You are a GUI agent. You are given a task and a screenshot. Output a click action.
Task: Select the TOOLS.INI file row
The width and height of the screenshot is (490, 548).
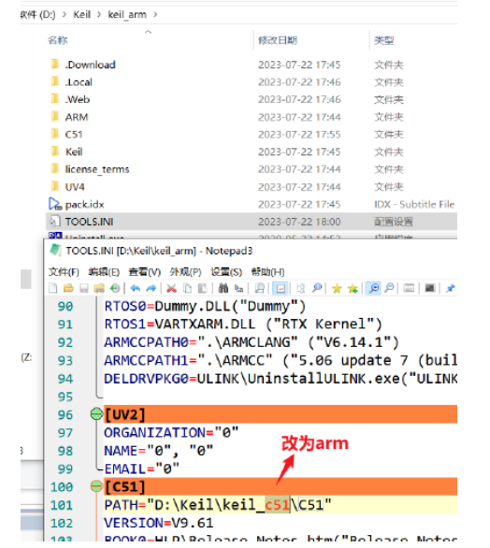252,222
